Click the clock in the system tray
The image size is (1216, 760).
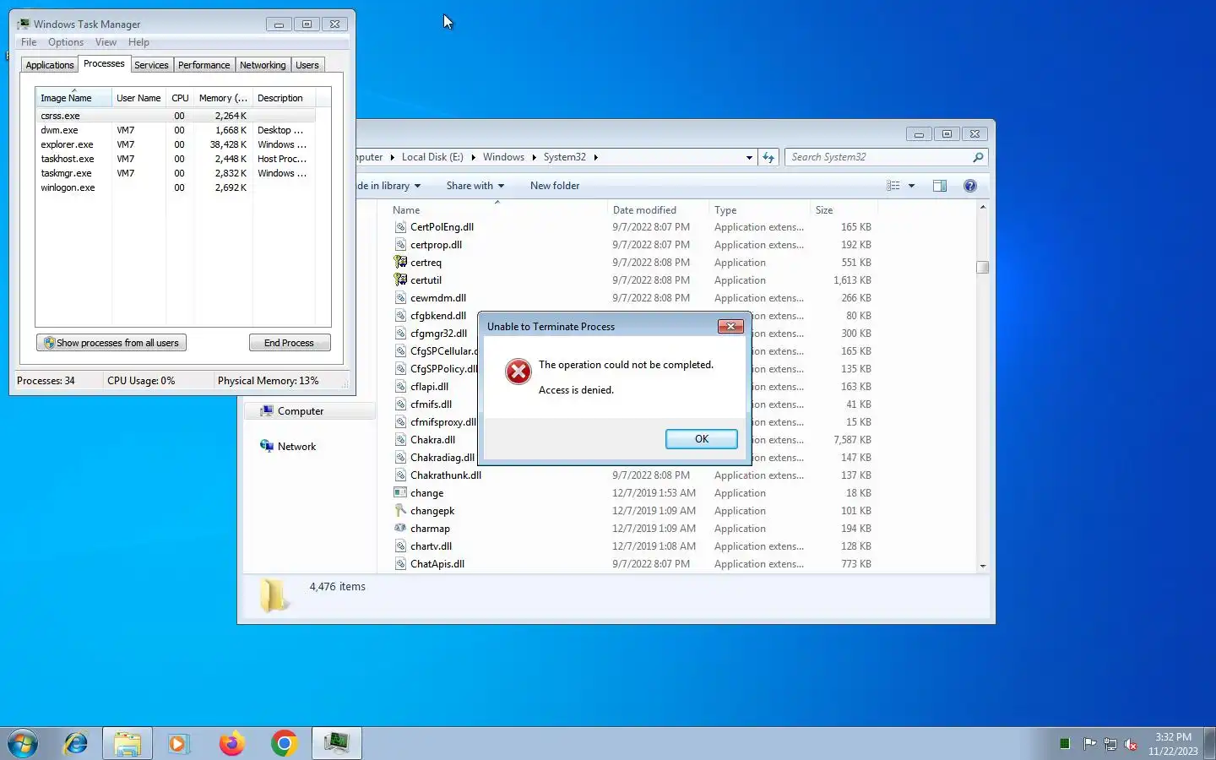click(1173, 744)
